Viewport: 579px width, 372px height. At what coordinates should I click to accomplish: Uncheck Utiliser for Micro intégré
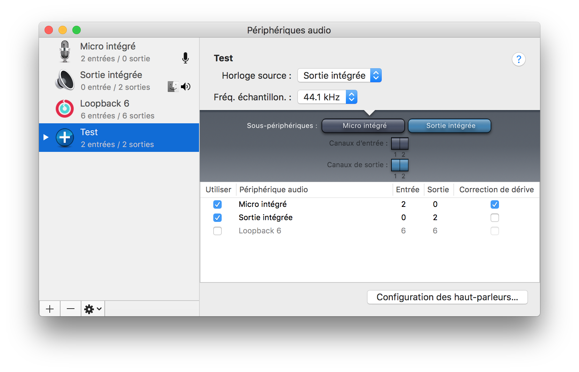[x=217, y=204]
